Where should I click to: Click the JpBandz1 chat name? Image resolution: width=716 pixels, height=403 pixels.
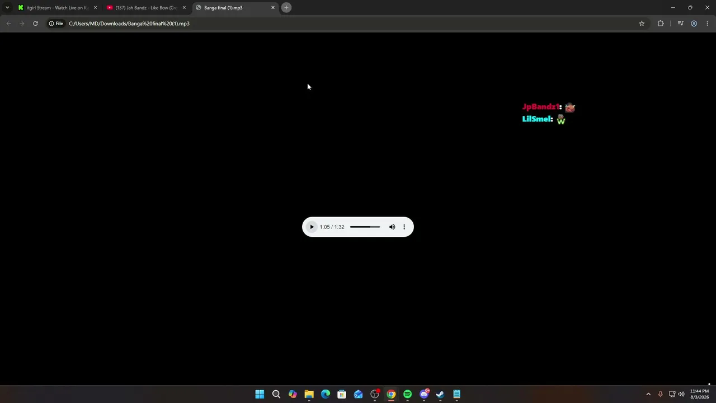[x=541, y=107]
